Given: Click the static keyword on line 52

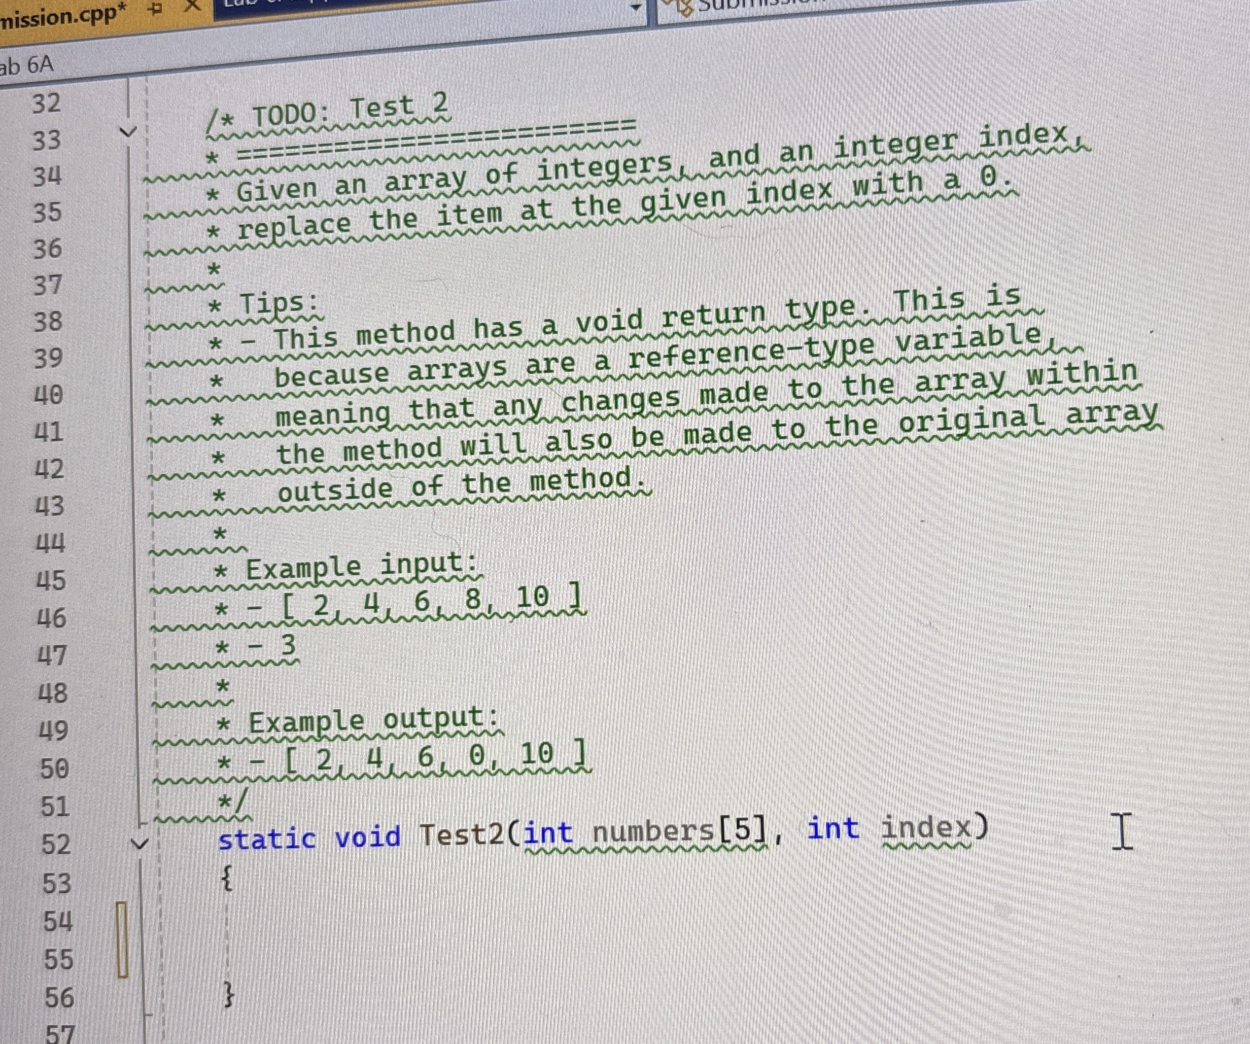Looking at the screenshot, I should pos(268,837).
